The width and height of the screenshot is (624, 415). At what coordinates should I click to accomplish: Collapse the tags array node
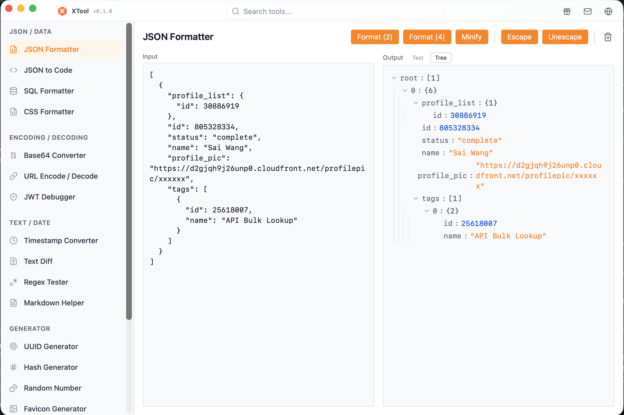[x=416, y=198]
